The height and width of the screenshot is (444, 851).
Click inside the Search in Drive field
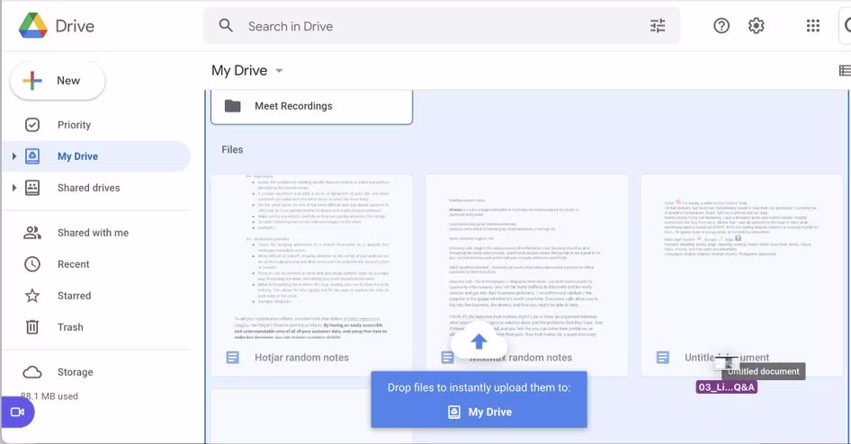coord(442,25)
